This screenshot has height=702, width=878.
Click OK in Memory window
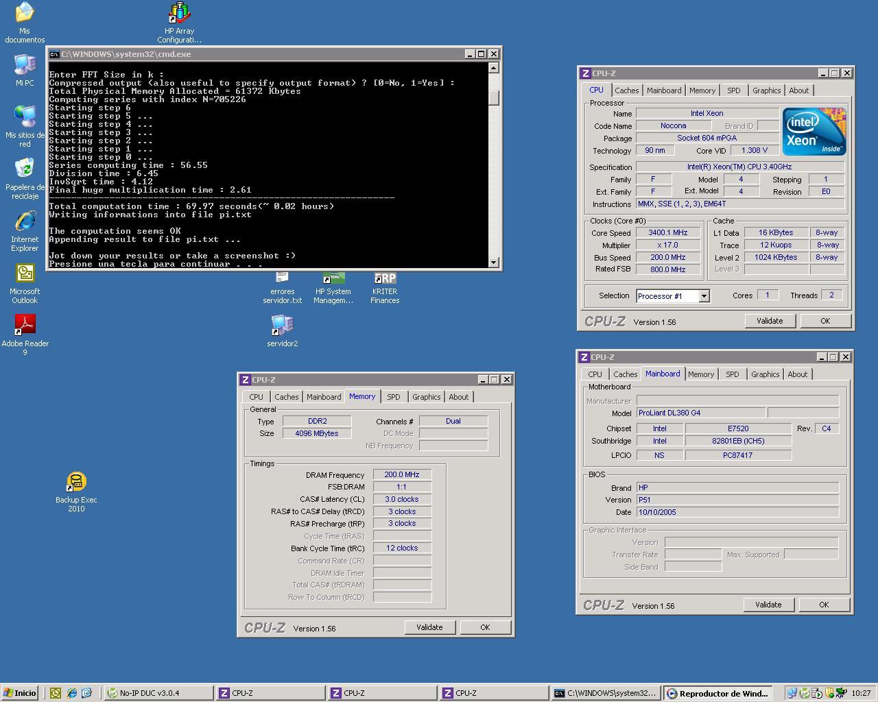point(485,627)
